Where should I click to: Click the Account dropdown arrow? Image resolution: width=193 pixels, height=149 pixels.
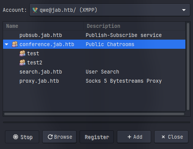pyautogui.click(x=184, y=10)
